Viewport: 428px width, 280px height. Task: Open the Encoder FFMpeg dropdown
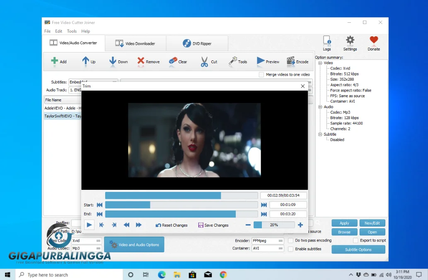[268, 241]
